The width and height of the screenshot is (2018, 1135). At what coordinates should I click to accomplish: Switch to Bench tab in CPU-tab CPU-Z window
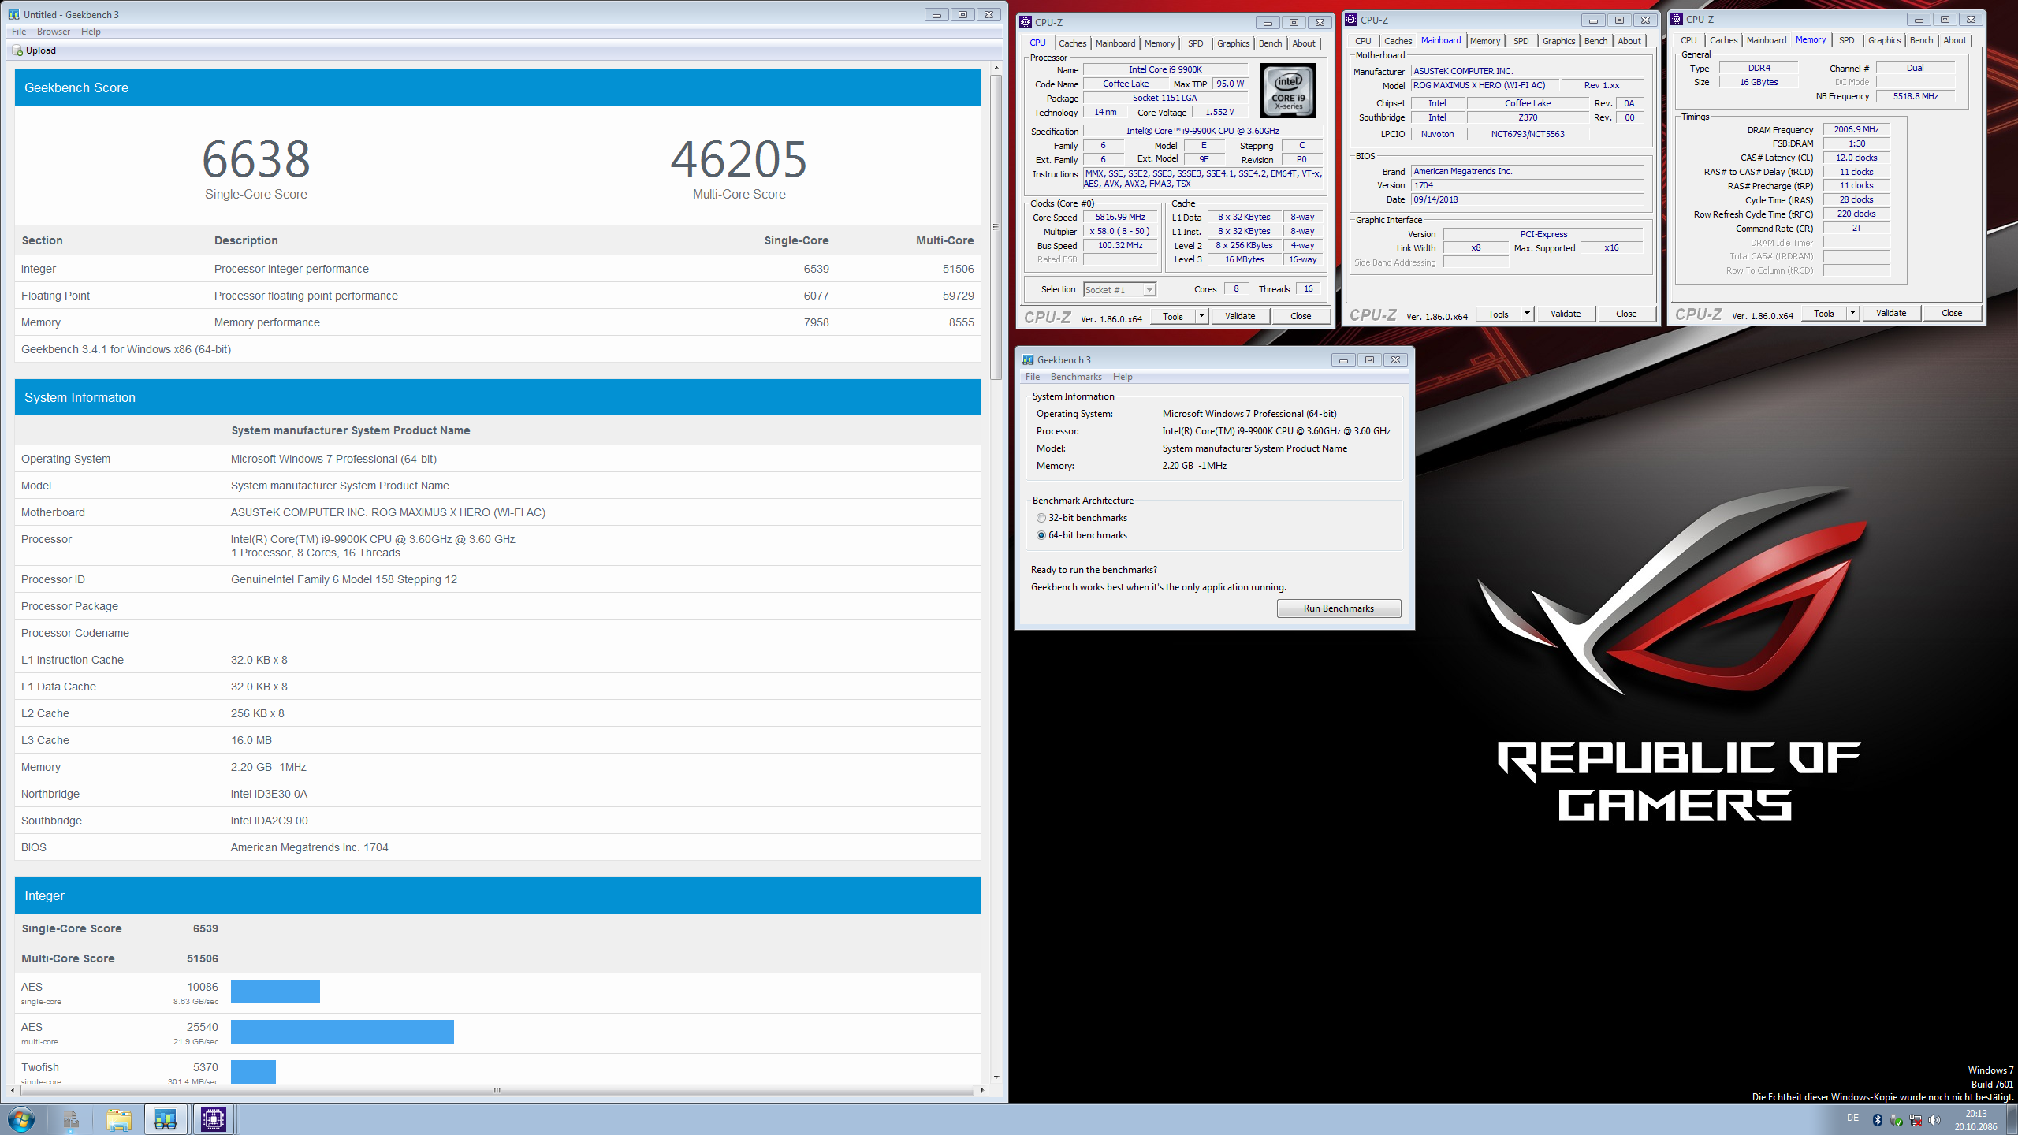[x=1270, y=43]
